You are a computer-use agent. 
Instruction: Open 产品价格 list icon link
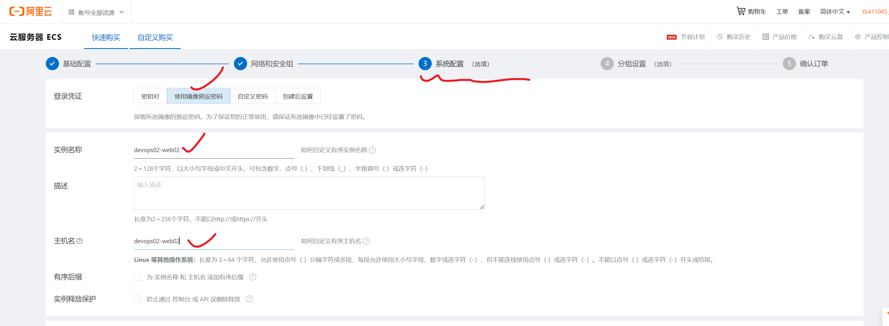click(x=765, y=37)
